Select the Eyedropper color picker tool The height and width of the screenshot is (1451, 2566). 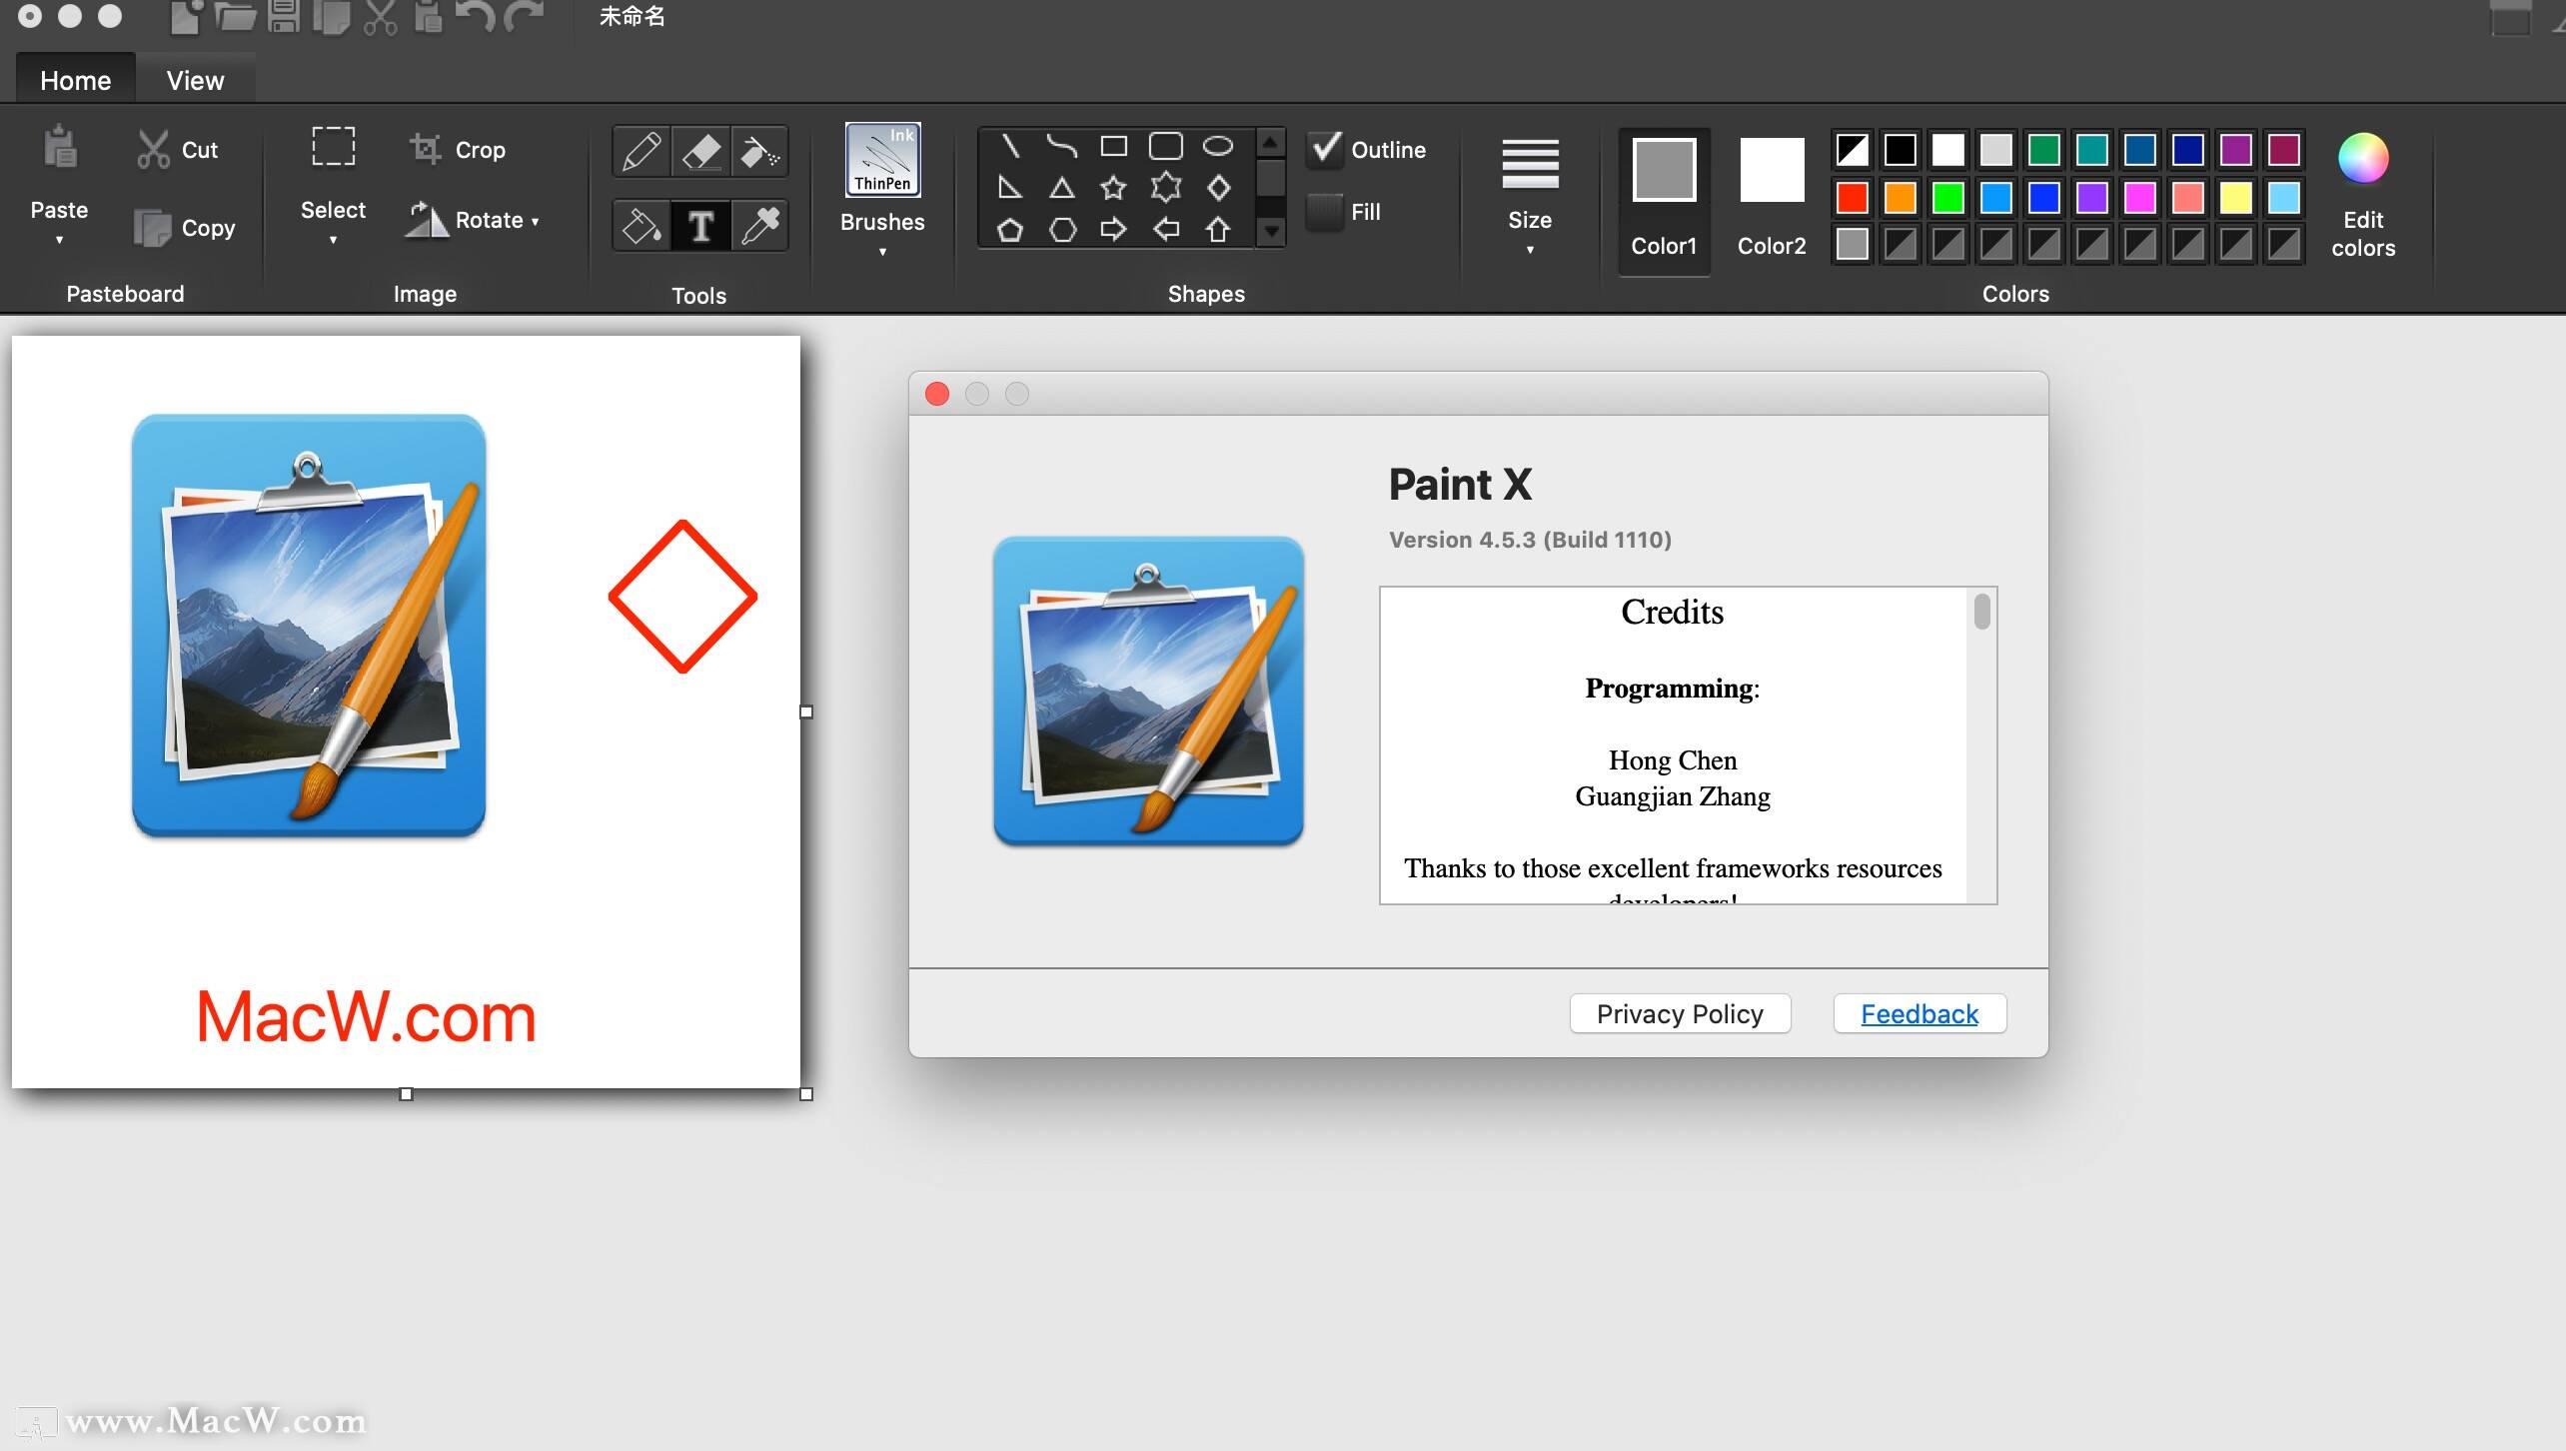[759, 225]
